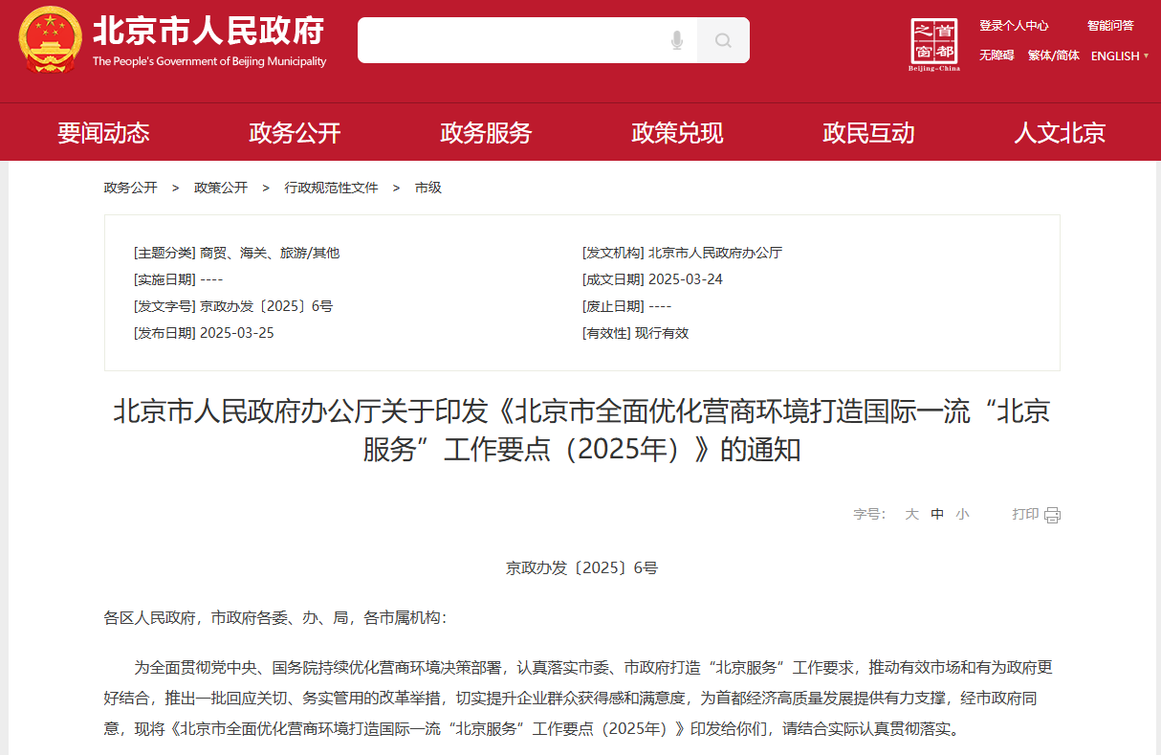Open 人文北京 navigation tab

pos(1060,133)
